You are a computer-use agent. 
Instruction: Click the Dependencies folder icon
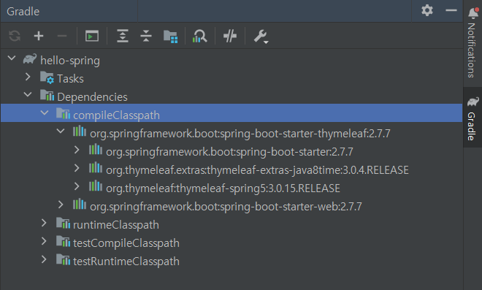47,96
